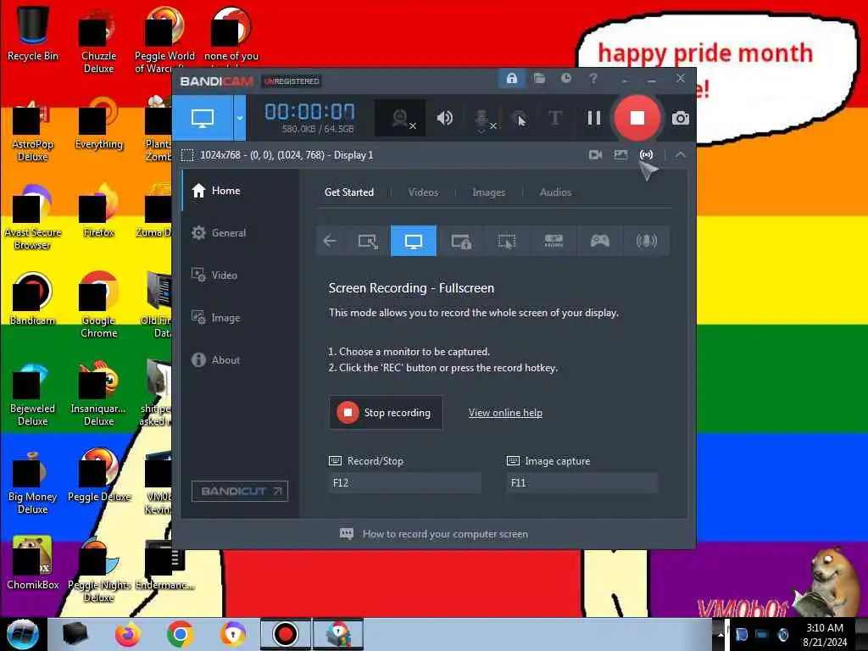The width and height of the screenshot is (868, 651).
Task: Switch to Audios tab
Action: click(555, 192)
